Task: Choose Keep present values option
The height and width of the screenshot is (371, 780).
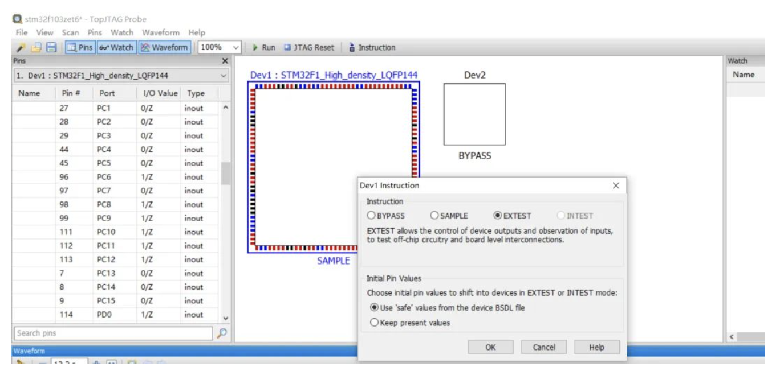Action: (x=375, y=323)
